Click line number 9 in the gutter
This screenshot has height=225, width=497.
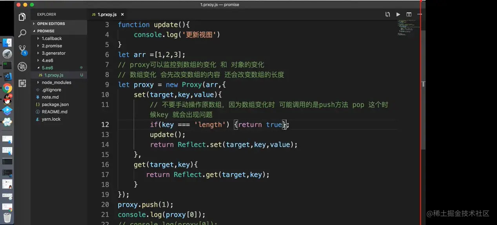tap(107, 85)
